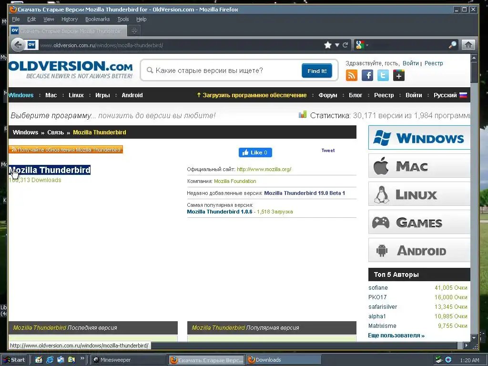Open the Tools menu

(123, 19)
